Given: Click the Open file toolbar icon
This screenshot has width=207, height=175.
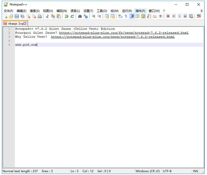Looking at the screenshot, I should coord(11,16).
